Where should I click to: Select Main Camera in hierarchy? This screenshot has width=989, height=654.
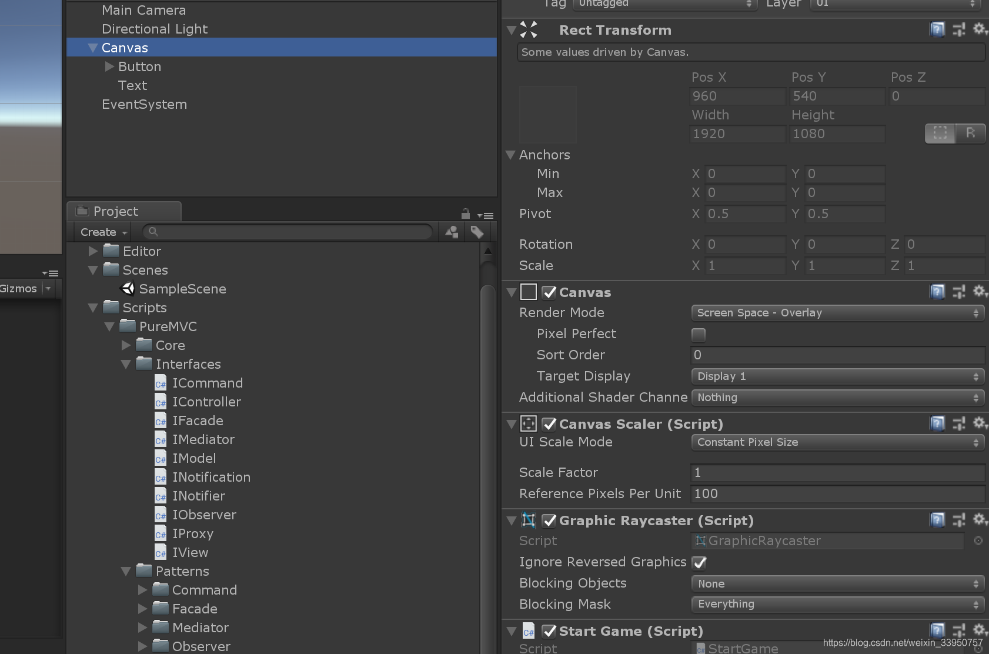[143, 10]
